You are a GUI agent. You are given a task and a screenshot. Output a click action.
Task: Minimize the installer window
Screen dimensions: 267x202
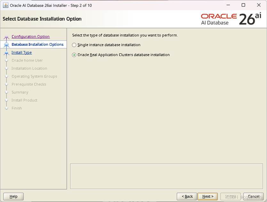tap(228, 5)
